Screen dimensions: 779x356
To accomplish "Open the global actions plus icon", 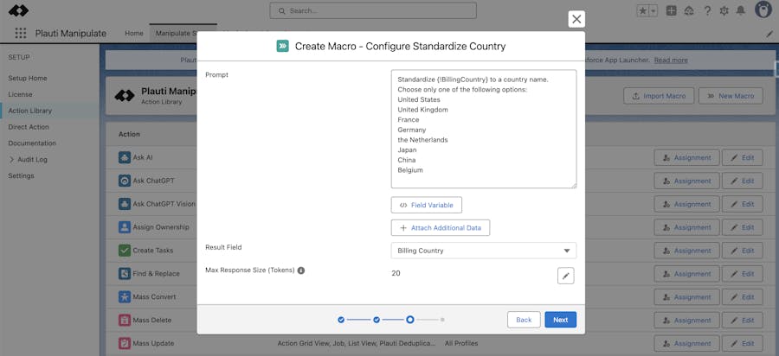I will click(671, 11).
